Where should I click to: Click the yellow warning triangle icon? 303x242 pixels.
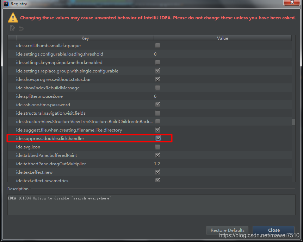pyautogui.click(x=13, y=18)
